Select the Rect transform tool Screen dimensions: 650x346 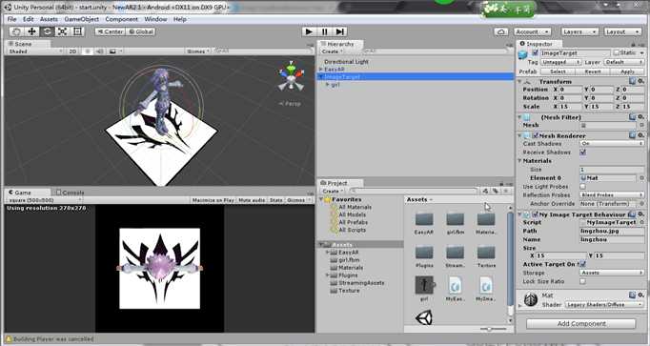[77, 31]
